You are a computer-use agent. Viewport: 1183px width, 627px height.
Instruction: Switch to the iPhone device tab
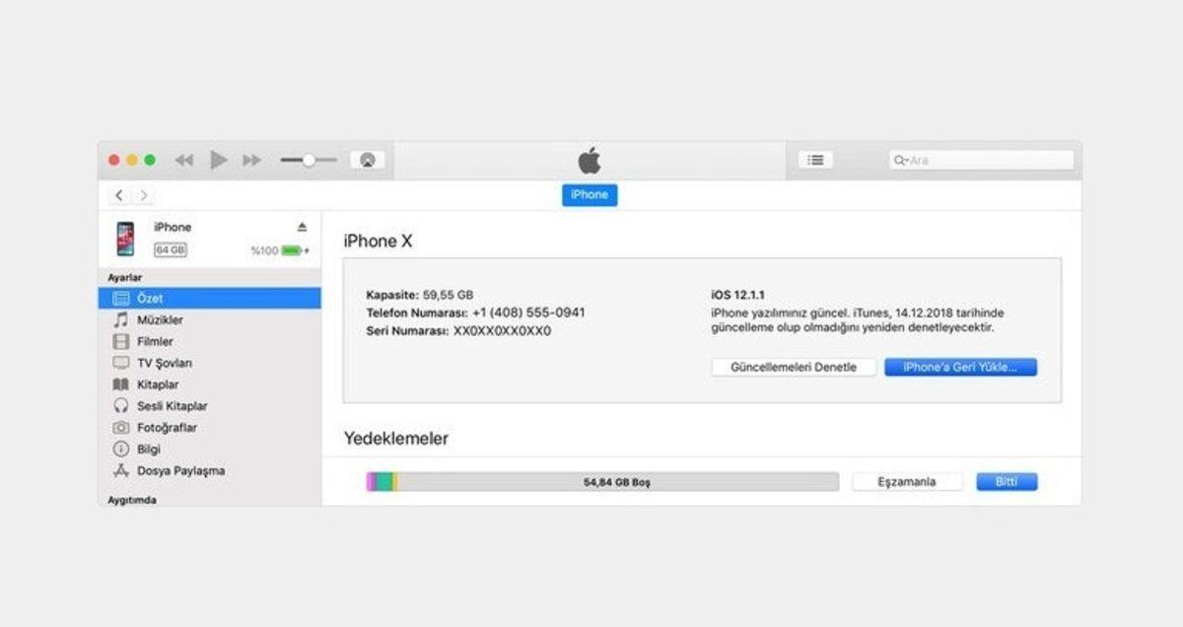coord(589,194)
